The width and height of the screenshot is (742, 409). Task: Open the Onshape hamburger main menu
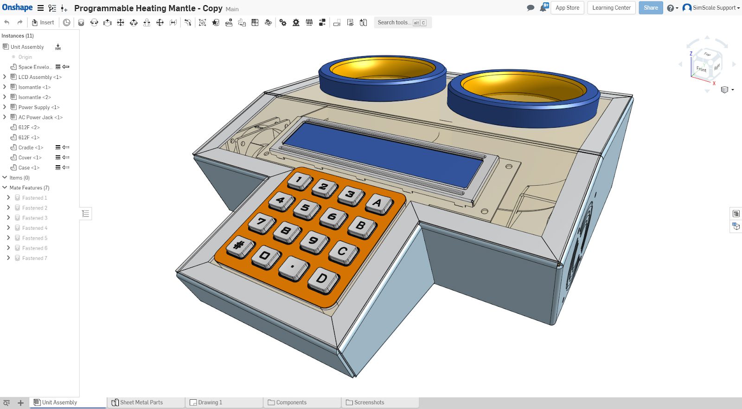pos(41,8)
